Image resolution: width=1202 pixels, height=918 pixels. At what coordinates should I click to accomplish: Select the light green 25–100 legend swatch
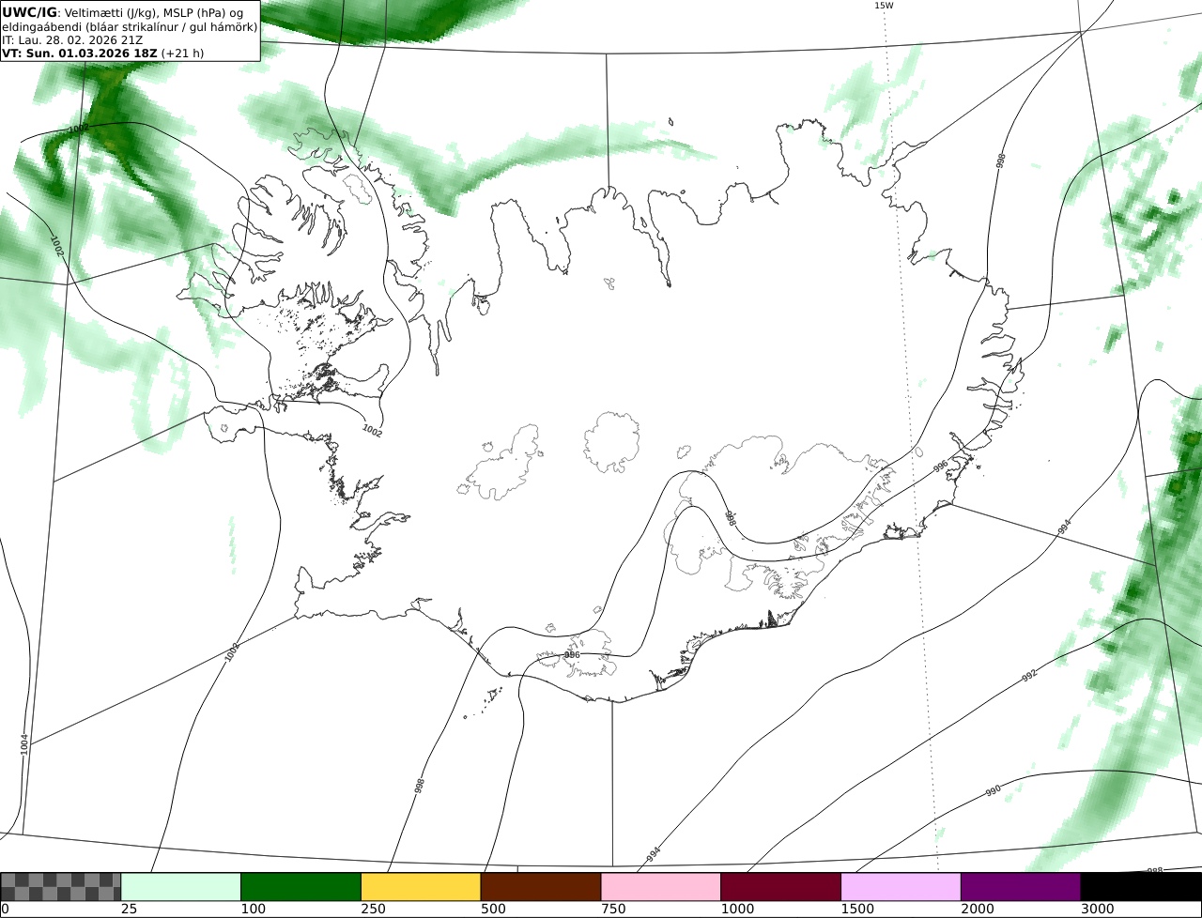tap(181, 887)
